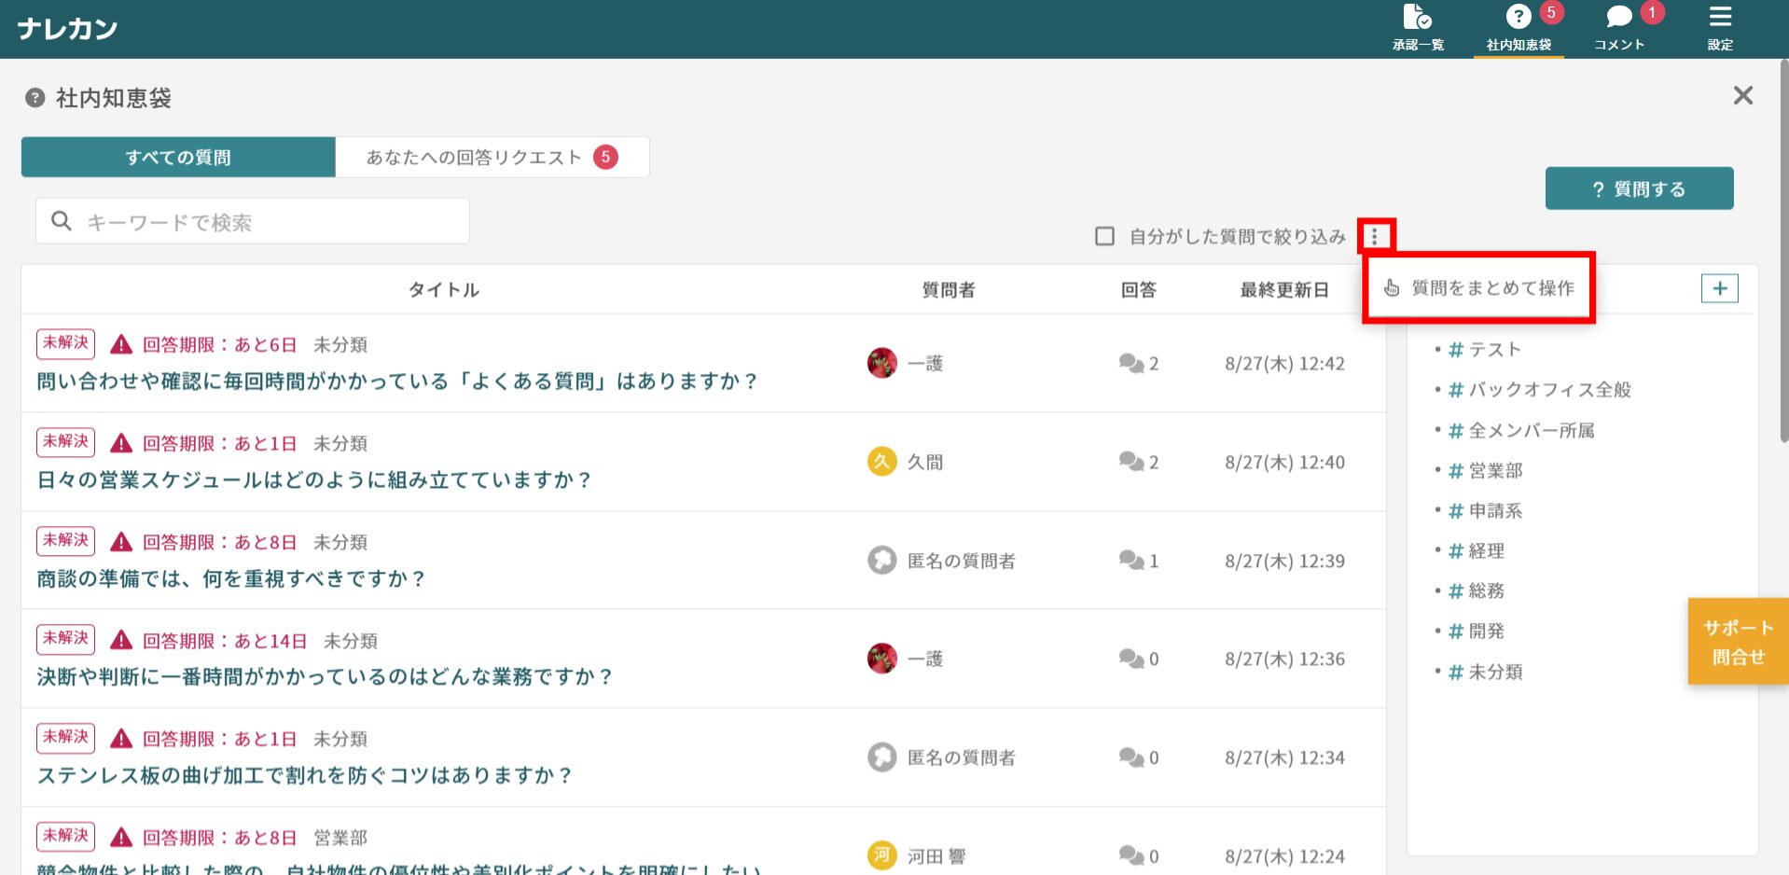Click reply count icon on 12:40 row
1789x875 pixels.
[x=1131, y=462]
